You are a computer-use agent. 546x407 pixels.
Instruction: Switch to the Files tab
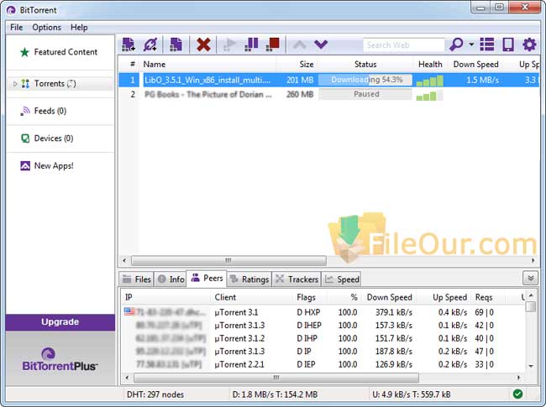click(x=136, y=279)
